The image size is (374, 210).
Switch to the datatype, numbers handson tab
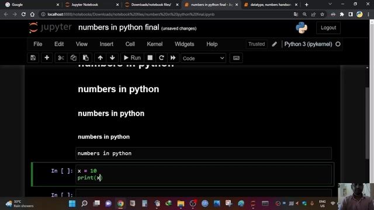271,5
